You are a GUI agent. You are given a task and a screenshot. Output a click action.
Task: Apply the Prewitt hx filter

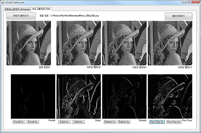[19, 122]
